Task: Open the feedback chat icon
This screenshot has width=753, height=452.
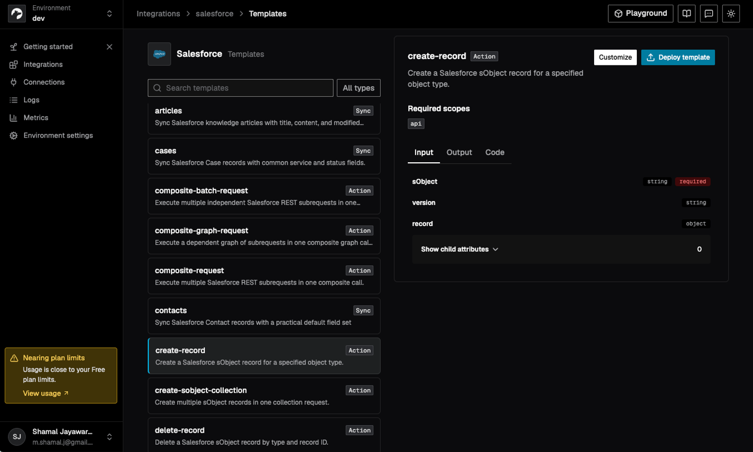Action: pos(709,14)
